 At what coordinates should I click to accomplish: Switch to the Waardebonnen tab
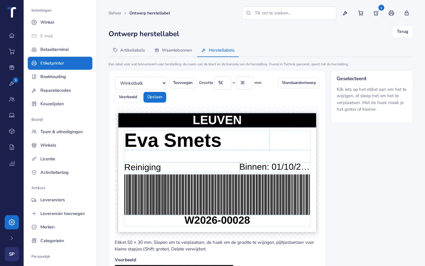pyautogui.click(x=173, y=50)
